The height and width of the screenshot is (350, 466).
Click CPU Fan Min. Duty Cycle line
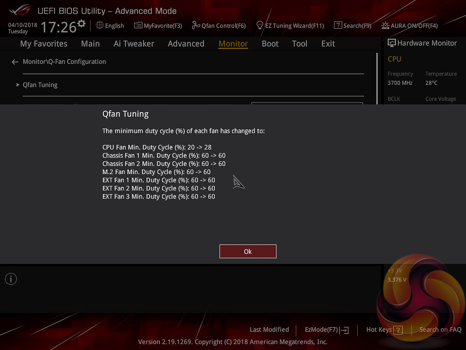tap(157, 147)
